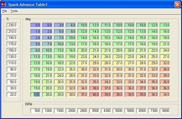Select the 3.0 deg cell in the 230% row

59,25
